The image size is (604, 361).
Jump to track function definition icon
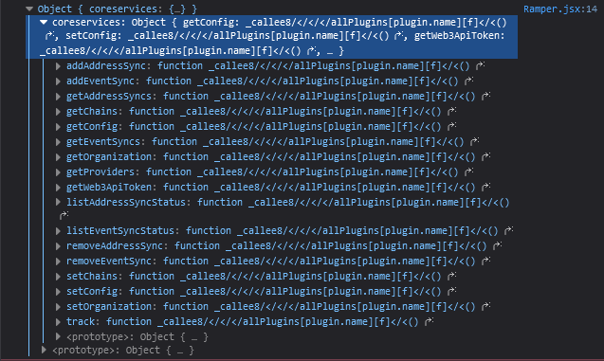pos(429,321)
